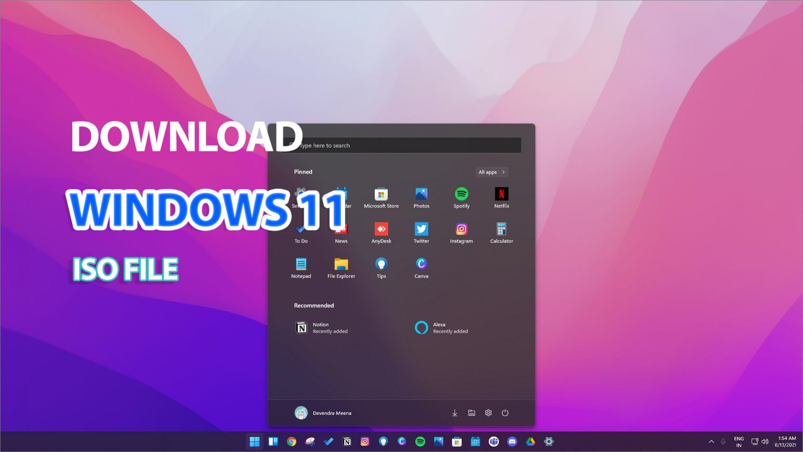The image size is (803, 452).
Task: Launch Google Chrome from taskbar
Action: 292,442
